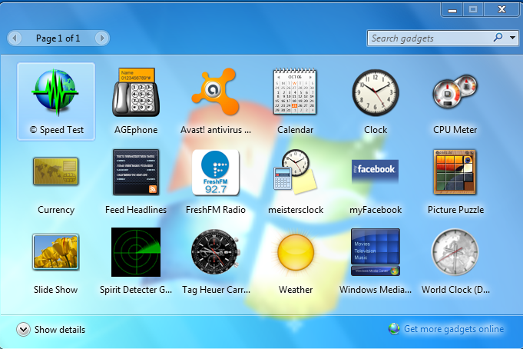
Task: Choose the Feed Headlines gadget icon
Action: (x=136, y=172)
